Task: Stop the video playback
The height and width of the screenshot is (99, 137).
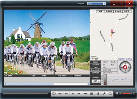Action: tap(91, 94)
